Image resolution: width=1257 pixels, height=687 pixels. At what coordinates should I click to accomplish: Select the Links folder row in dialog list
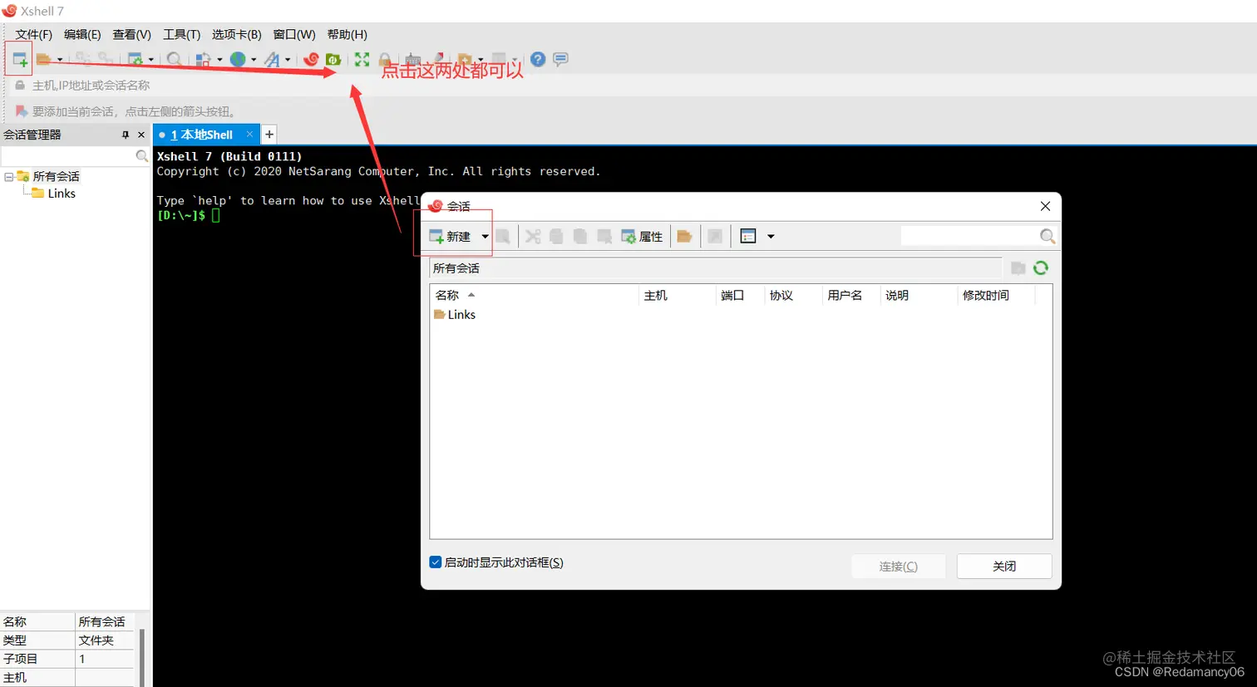coord(455,315)
